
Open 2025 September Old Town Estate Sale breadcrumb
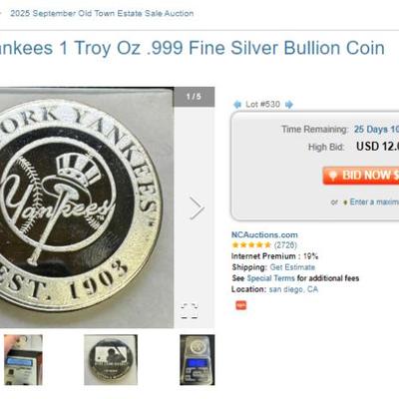[x=102, y=14]
